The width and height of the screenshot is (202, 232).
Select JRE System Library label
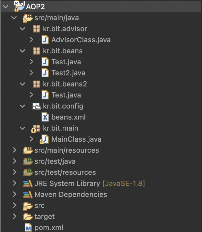67,184
